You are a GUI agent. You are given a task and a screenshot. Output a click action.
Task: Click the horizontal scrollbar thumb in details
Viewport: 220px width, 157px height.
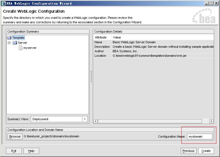click(x=150, y=121)
